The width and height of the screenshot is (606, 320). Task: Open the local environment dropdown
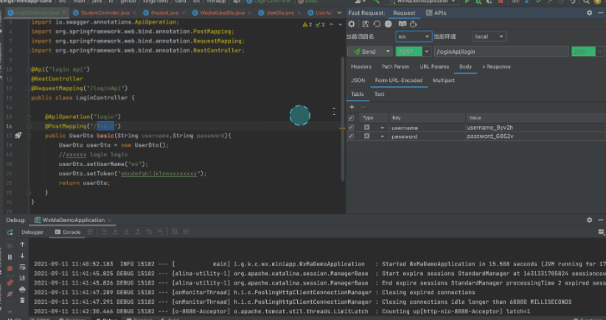[x=489, y=36]
